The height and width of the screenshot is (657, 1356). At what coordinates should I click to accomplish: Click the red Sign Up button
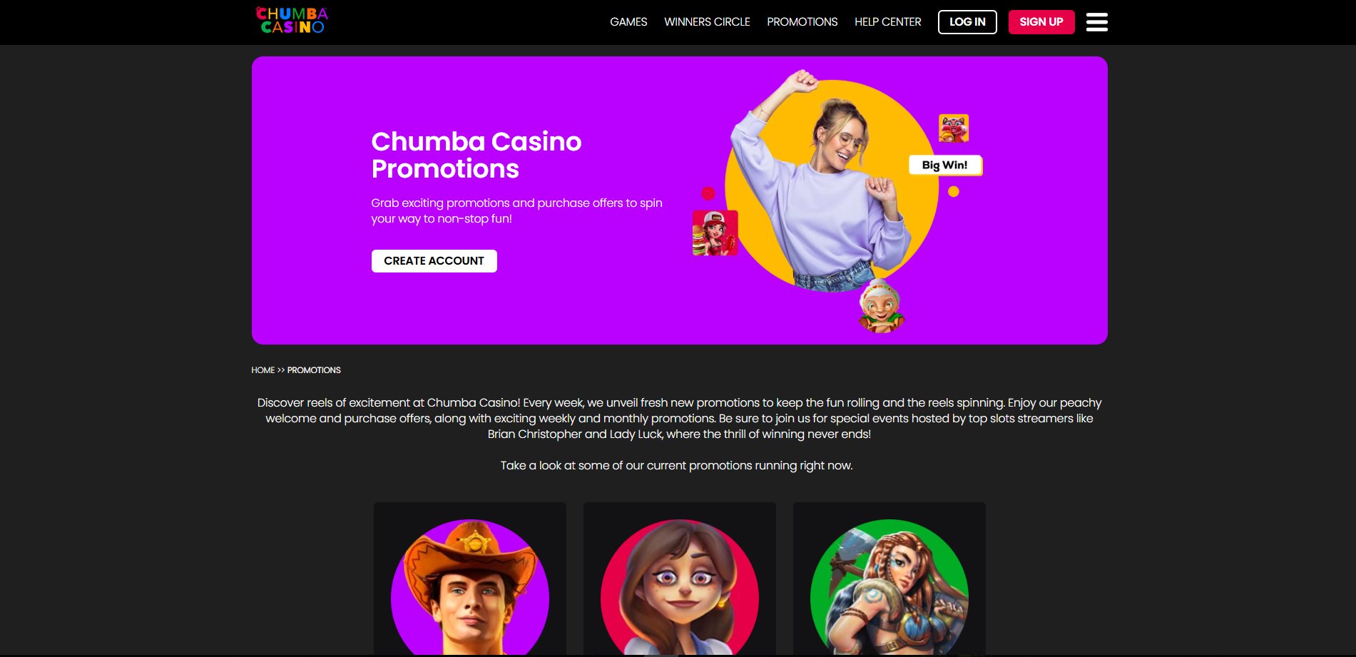pyautogui.click(x=1041, y=22)
